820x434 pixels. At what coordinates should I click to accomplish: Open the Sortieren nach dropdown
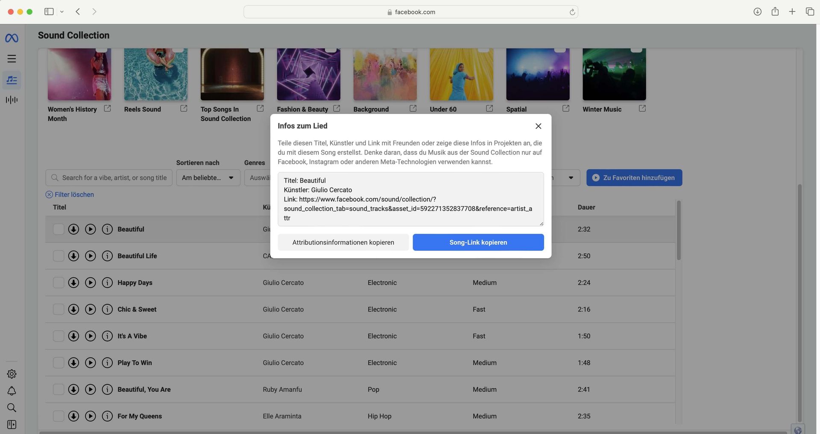click(x=208, y=178)
